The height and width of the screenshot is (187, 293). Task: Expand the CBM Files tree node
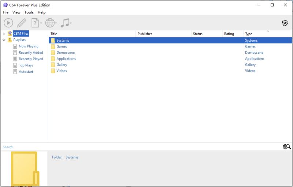tap(4, 34)
